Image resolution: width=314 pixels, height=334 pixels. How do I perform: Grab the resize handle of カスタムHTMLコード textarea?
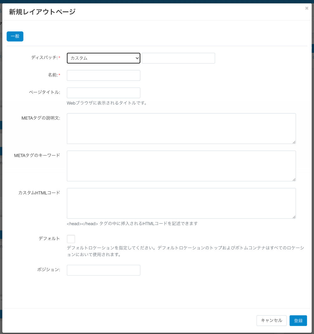tap(294, 217)
